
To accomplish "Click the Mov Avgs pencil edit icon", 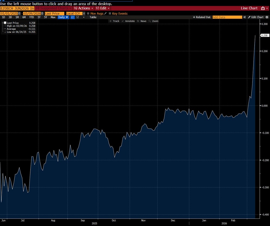I will tap(106, 13).
